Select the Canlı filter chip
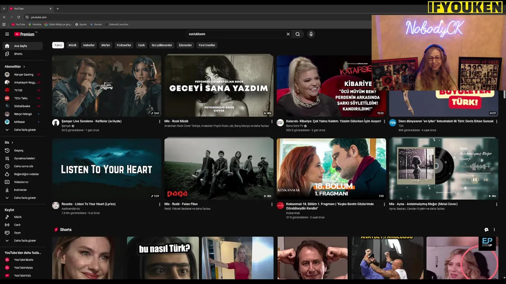The height and width of the screenshot is (284, 506). (141, 45)
